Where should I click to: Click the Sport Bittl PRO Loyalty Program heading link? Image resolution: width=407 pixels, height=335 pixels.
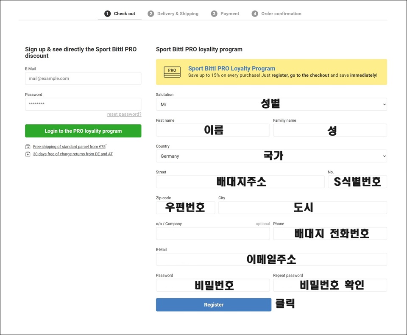(231, 69)
